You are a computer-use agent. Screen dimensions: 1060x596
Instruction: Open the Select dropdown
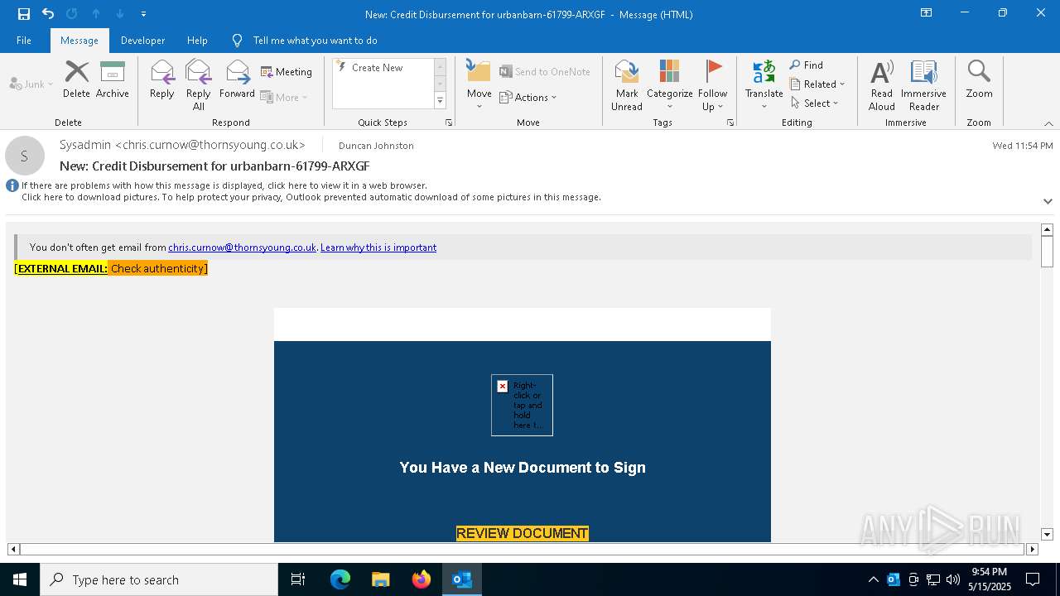point(814,103)
